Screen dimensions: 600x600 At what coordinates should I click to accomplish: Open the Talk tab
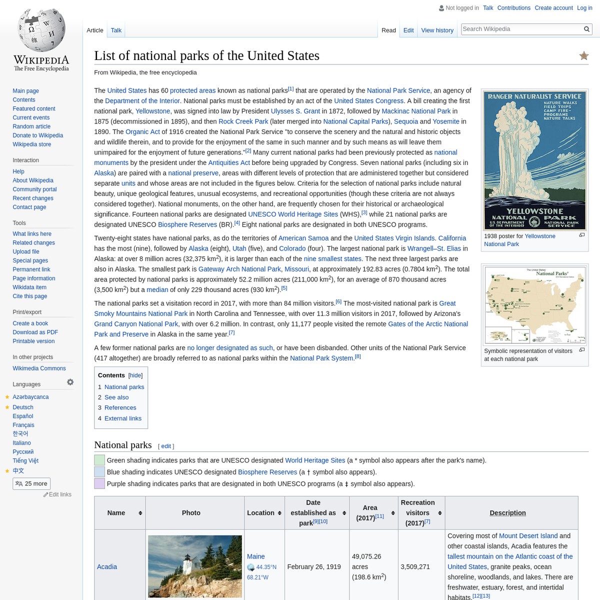pos(116,30)
